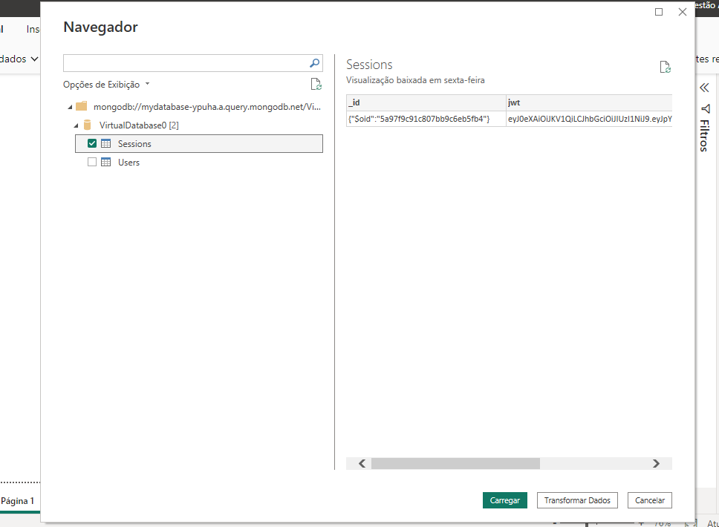Switch to the Página 1 tab

[x=18, y=501]
